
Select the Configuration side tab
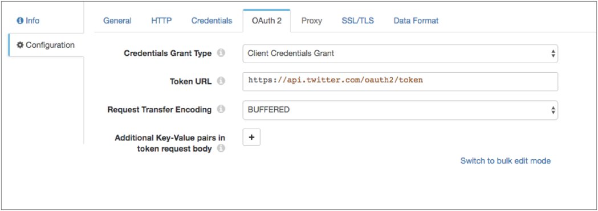coord(46,45)
